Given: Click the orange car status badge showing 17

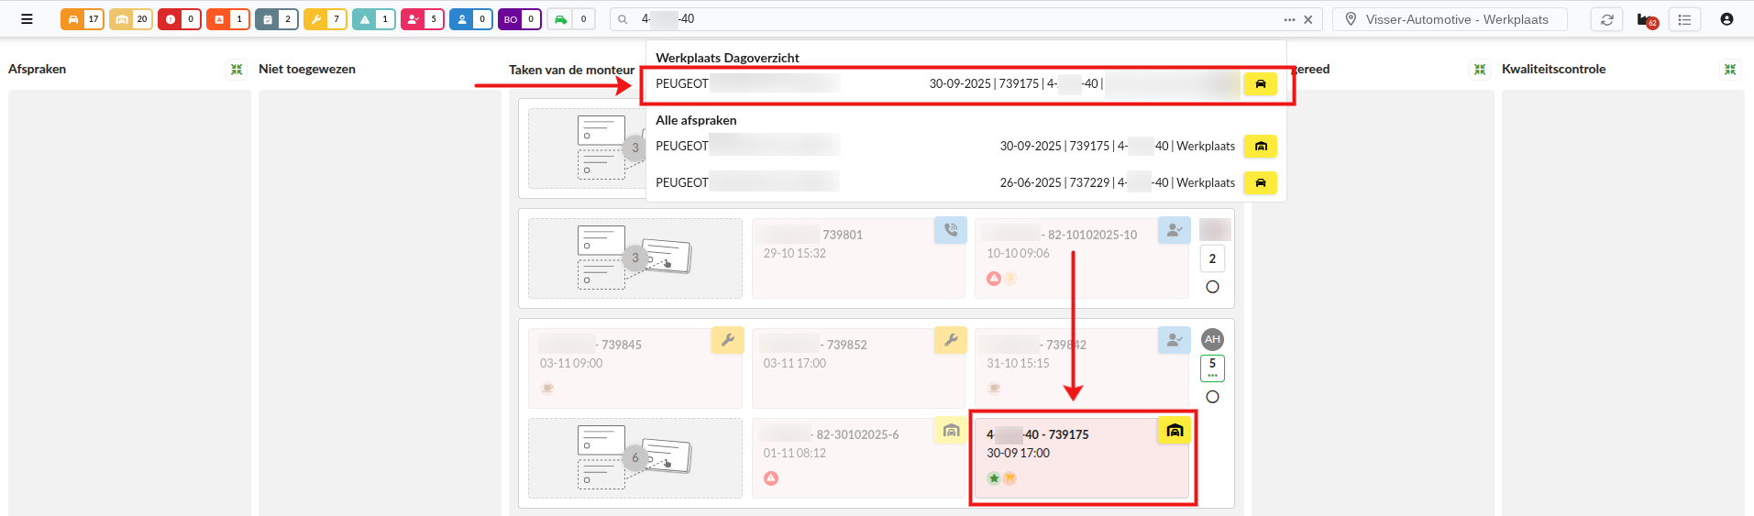Looking at the screenshot, I should click(x=83, y=19).
